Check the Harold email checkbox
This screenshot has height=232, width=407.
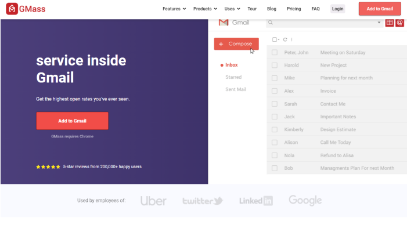[x=275, y=66]
